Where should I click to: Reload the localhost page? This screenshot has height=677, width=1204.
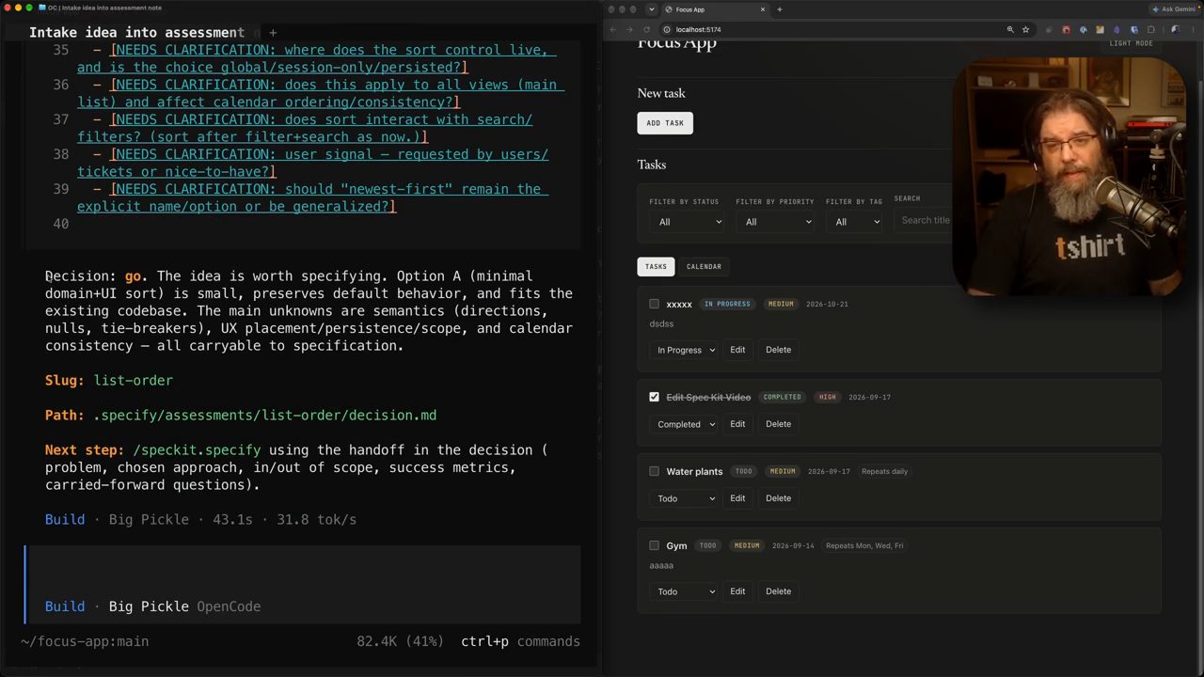(647, 29)
